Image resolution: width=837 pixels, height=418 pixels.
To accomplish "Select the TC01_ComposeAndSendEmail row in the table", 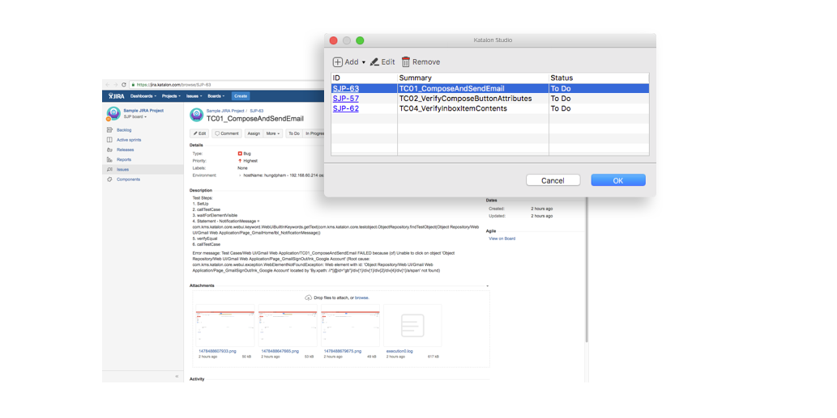I will coord(490,88).
